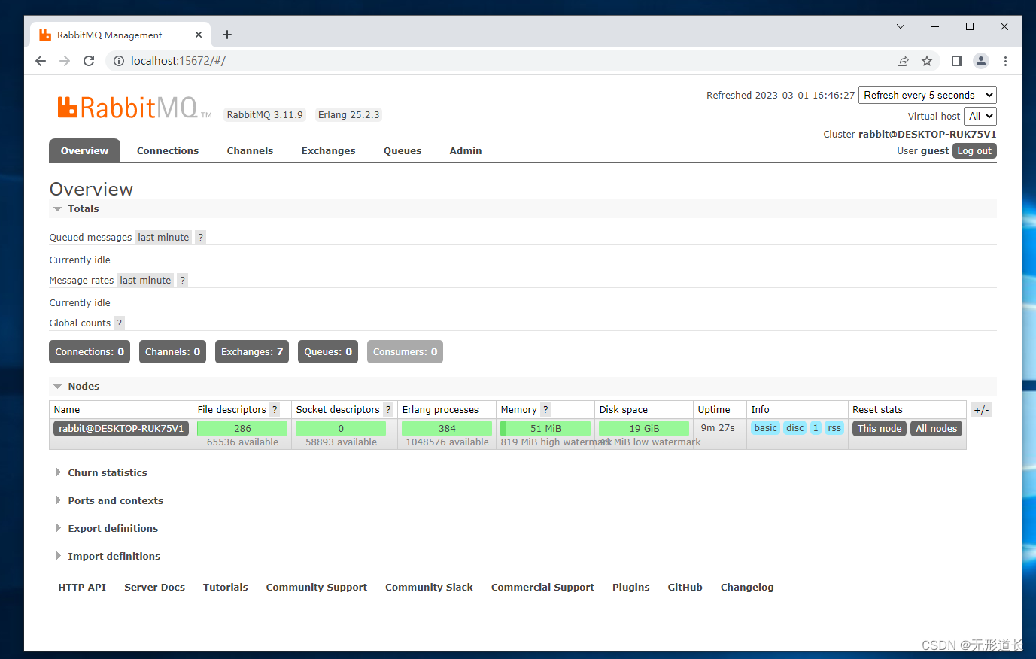This screenshot has height=659, width=1036.
Task: Select the Overview tab
Action: pos(84,150)
